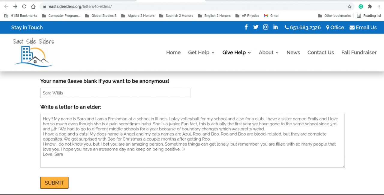Go to the Home menu item
The height and width of the screenshot is (195, 384).
(173, 52)
